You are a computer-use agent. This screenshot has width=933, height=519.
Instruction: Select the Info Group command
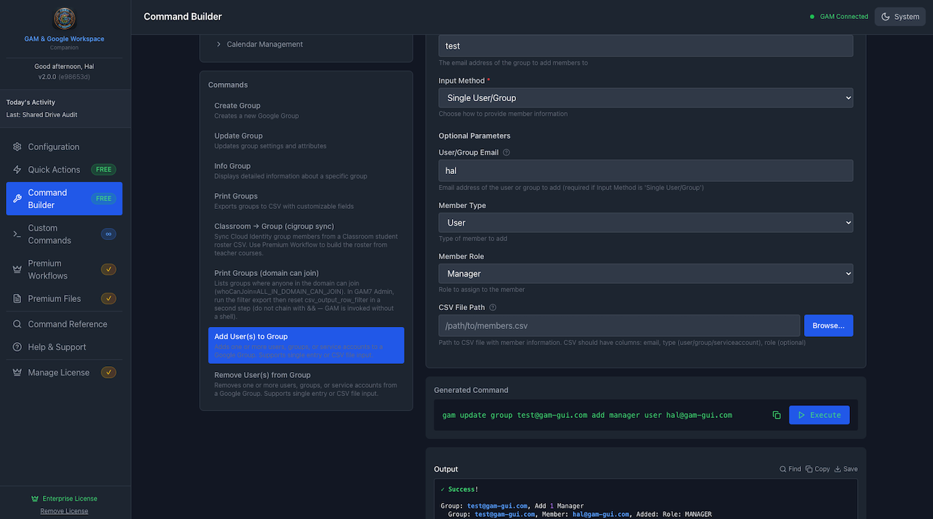coord(306,170)
